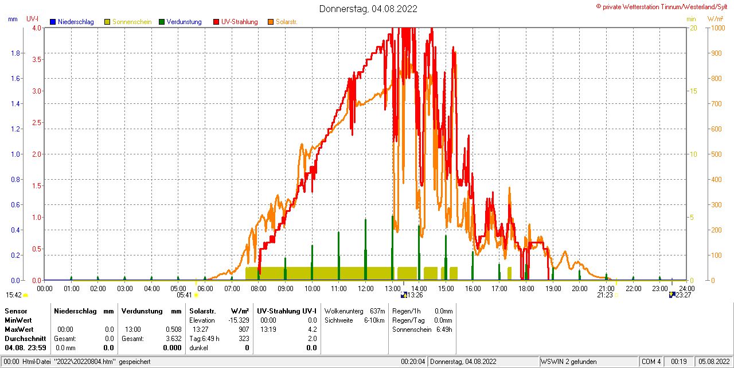734x368 pixels.
Task: Click the UV-Strahlung UV-I table header
Action: click(287, 311)
